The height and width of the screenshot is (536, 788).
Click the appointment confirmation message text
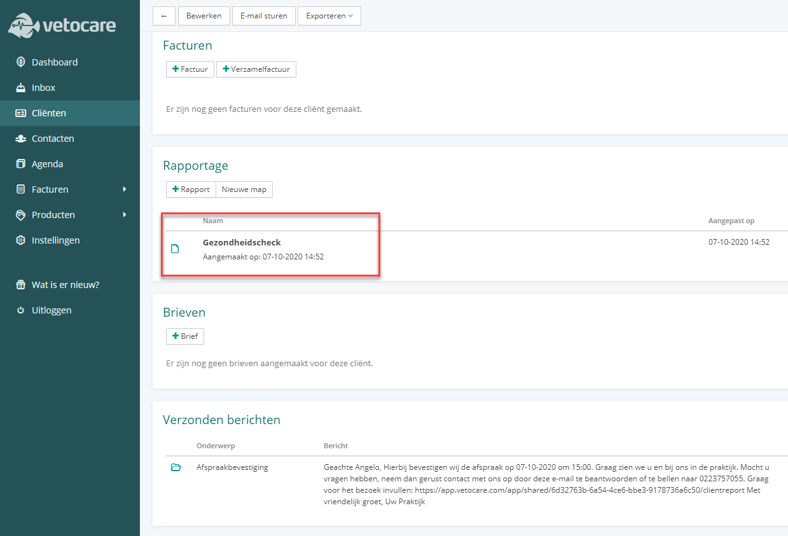point(547,484)
